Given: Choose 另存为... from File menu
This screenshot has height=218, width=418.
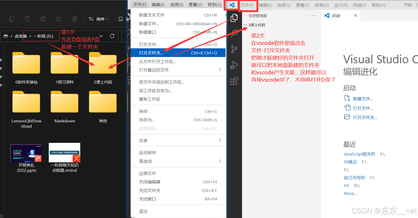Looking at the screenshot, I should click(178, 120).
